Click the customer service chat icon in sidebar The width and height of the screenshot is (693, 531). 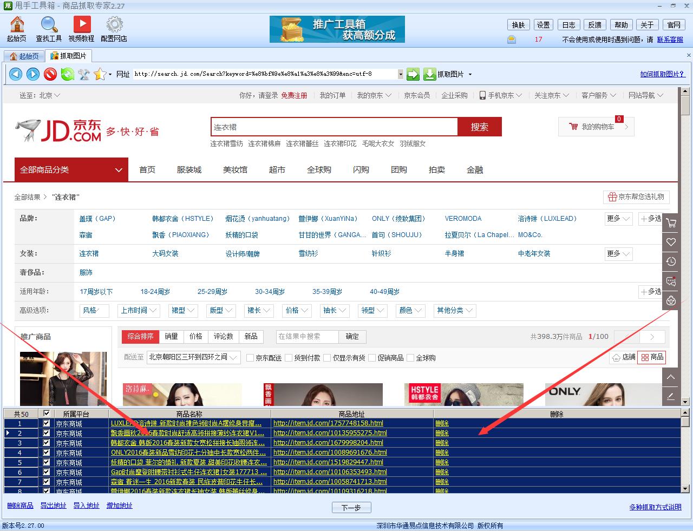point(671,281)
